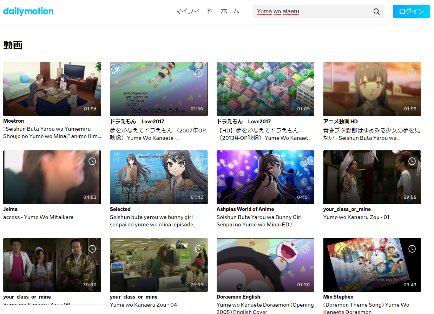
Task: Click watch-later clock on Min Stephen video
Action: point(412,249)
